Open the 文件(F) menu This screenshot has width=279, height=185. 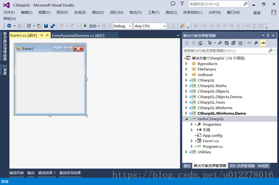coord(9,13)
